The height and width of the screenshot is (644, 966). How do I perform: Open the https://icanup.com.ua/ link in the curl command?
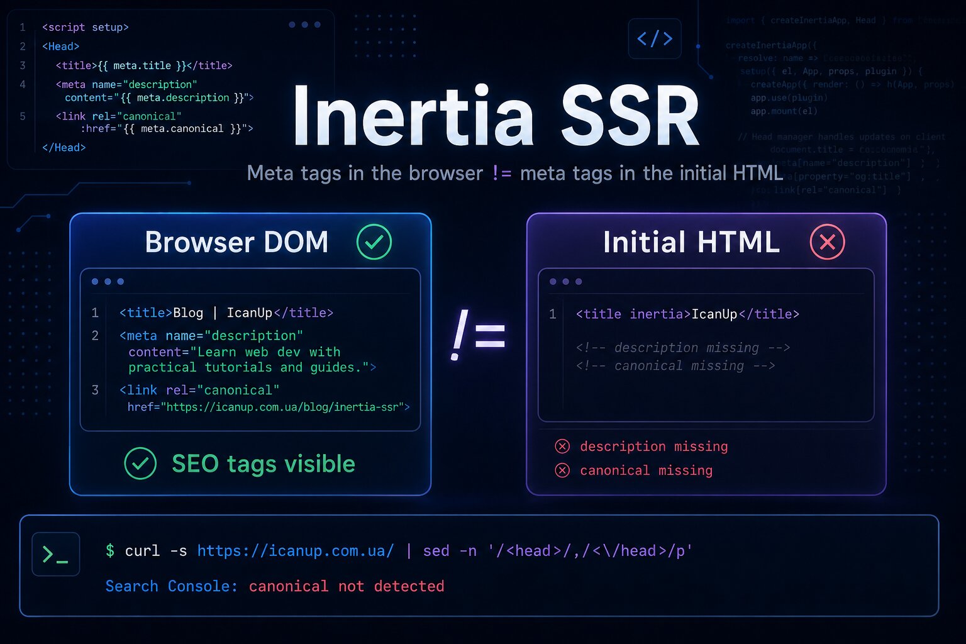pos(296,551)
